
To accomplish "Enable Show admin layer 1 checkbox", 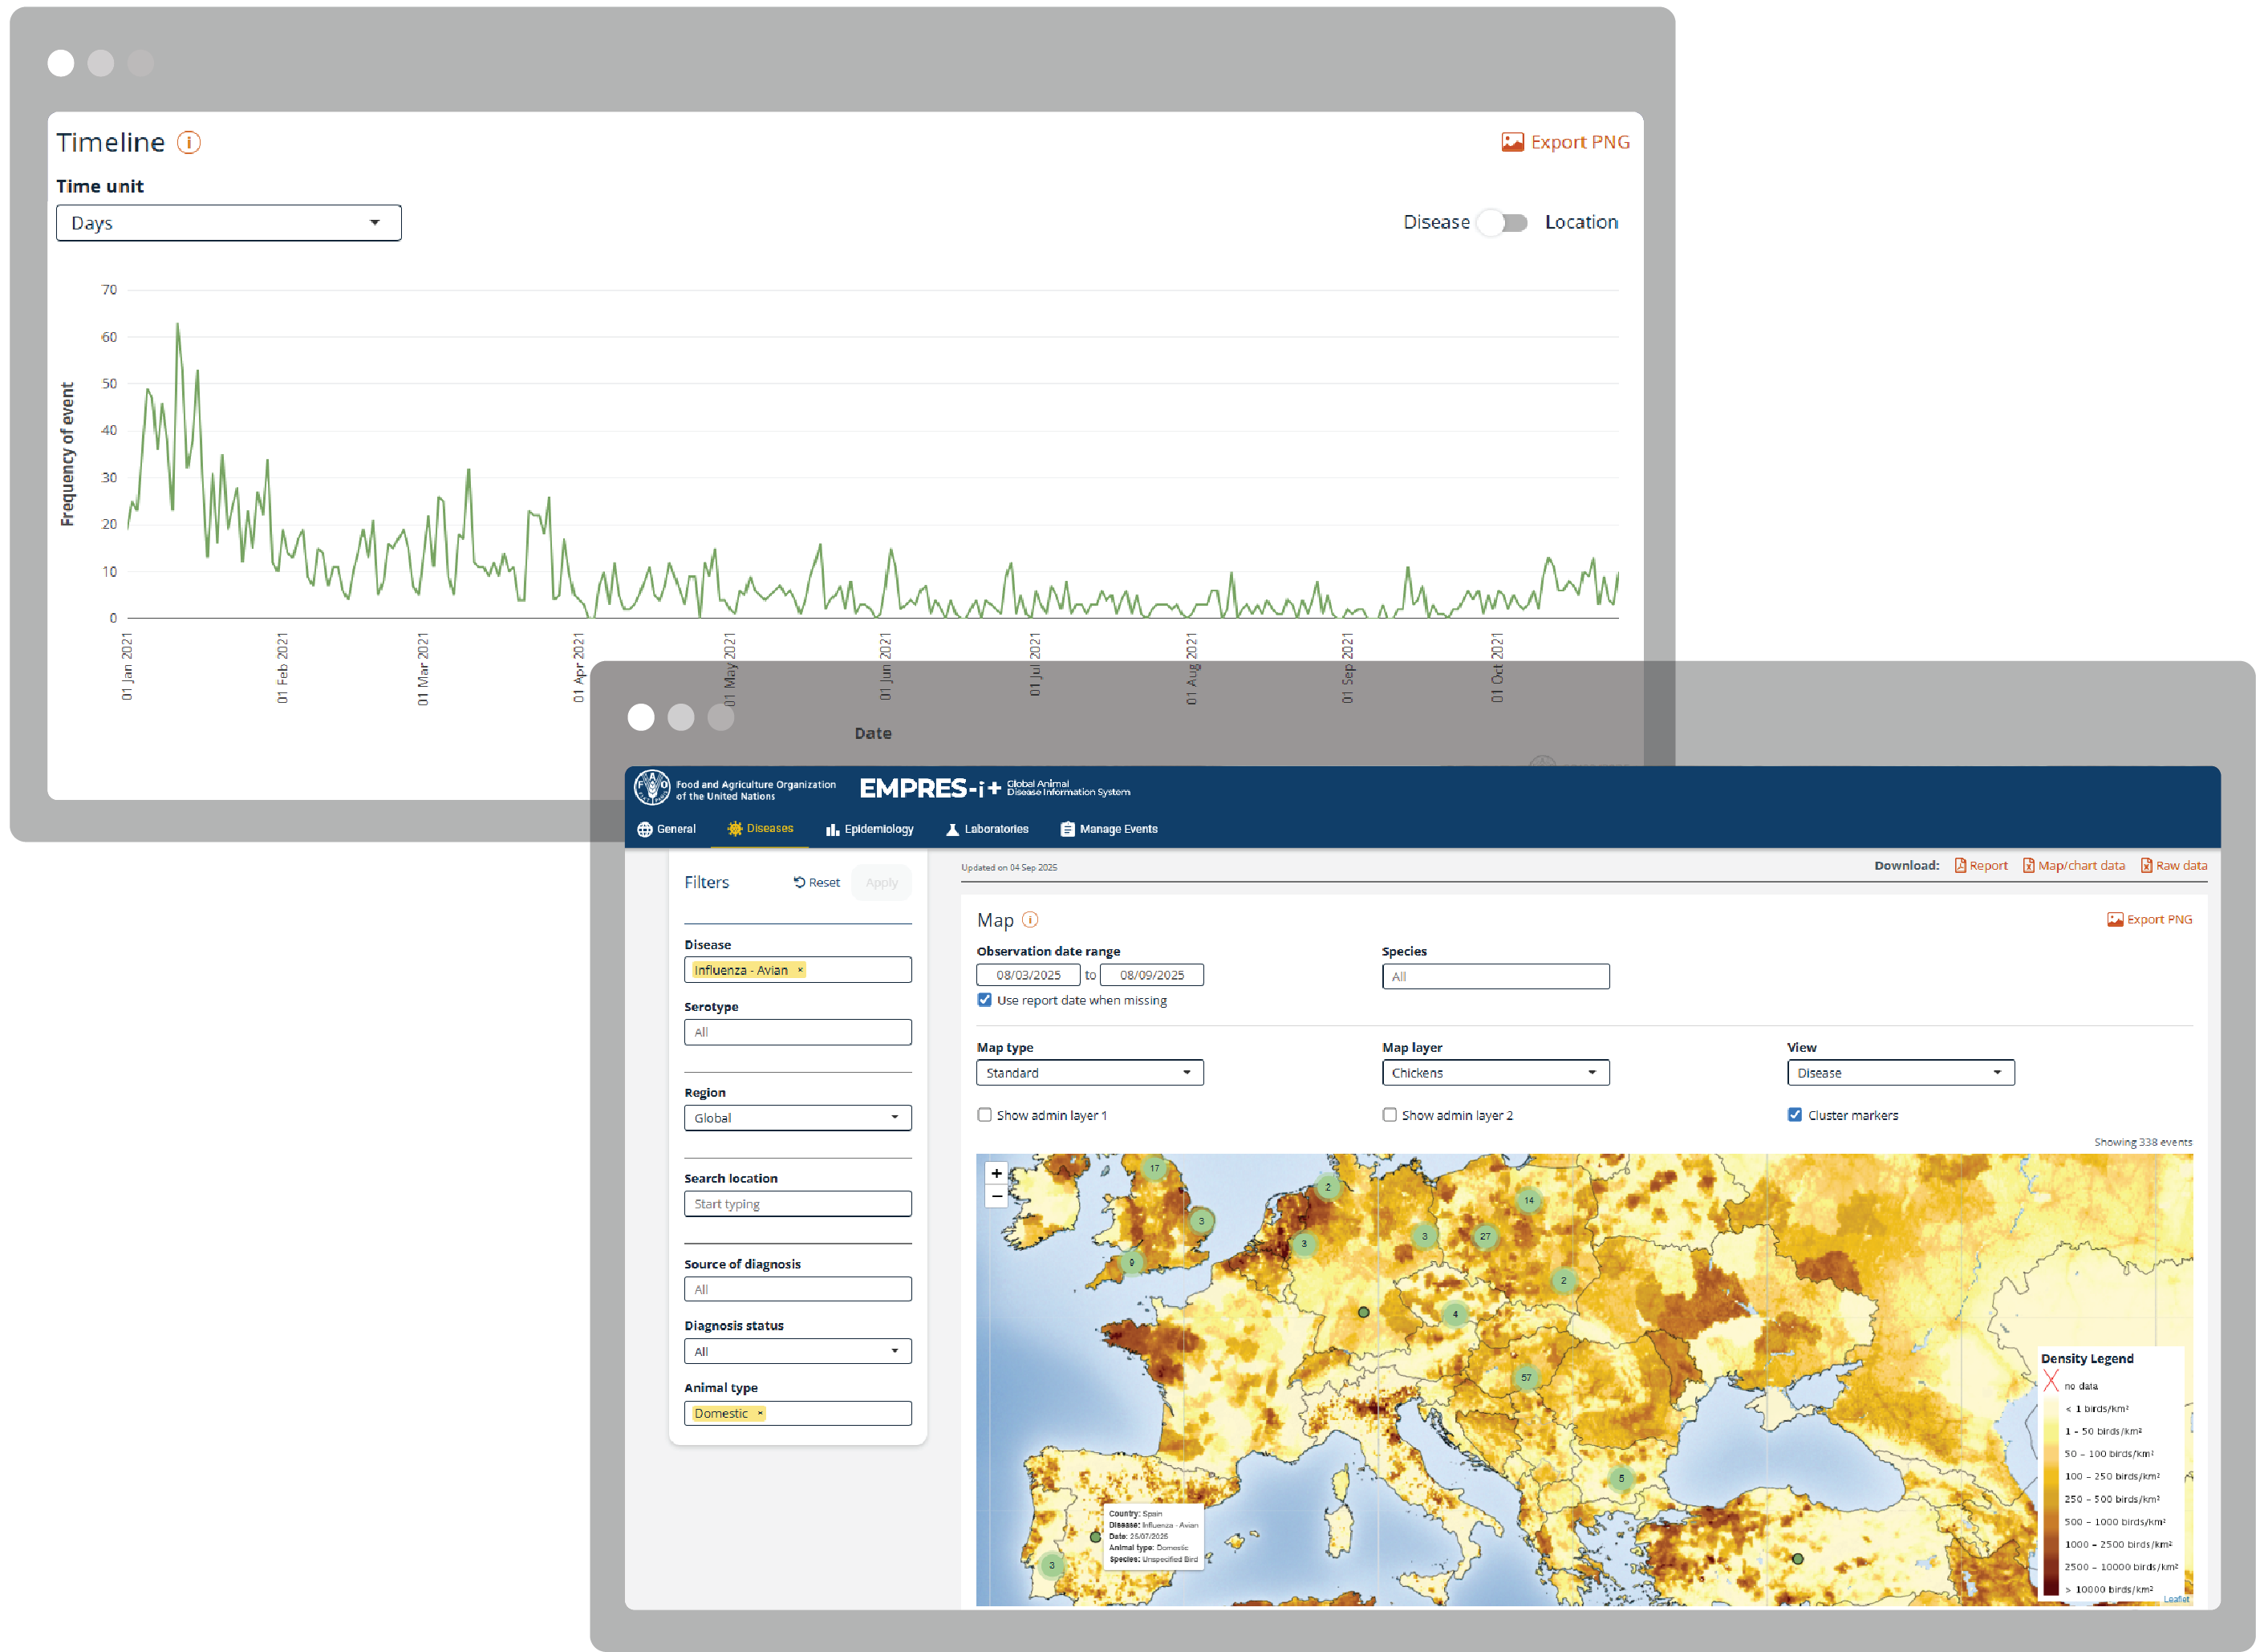I will [x=985, y=1115].
